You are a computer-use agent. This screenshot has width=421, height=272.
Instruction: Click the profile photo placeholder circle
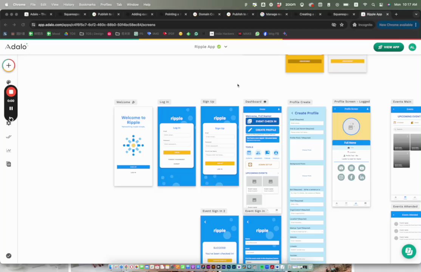click(x=351, y=127)
